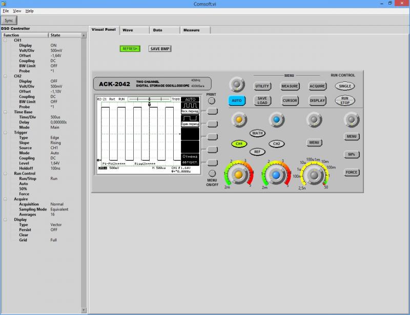This screenshot has height=315, width=410.
Task: Click the gray trigger level knob
Action: 352,120
